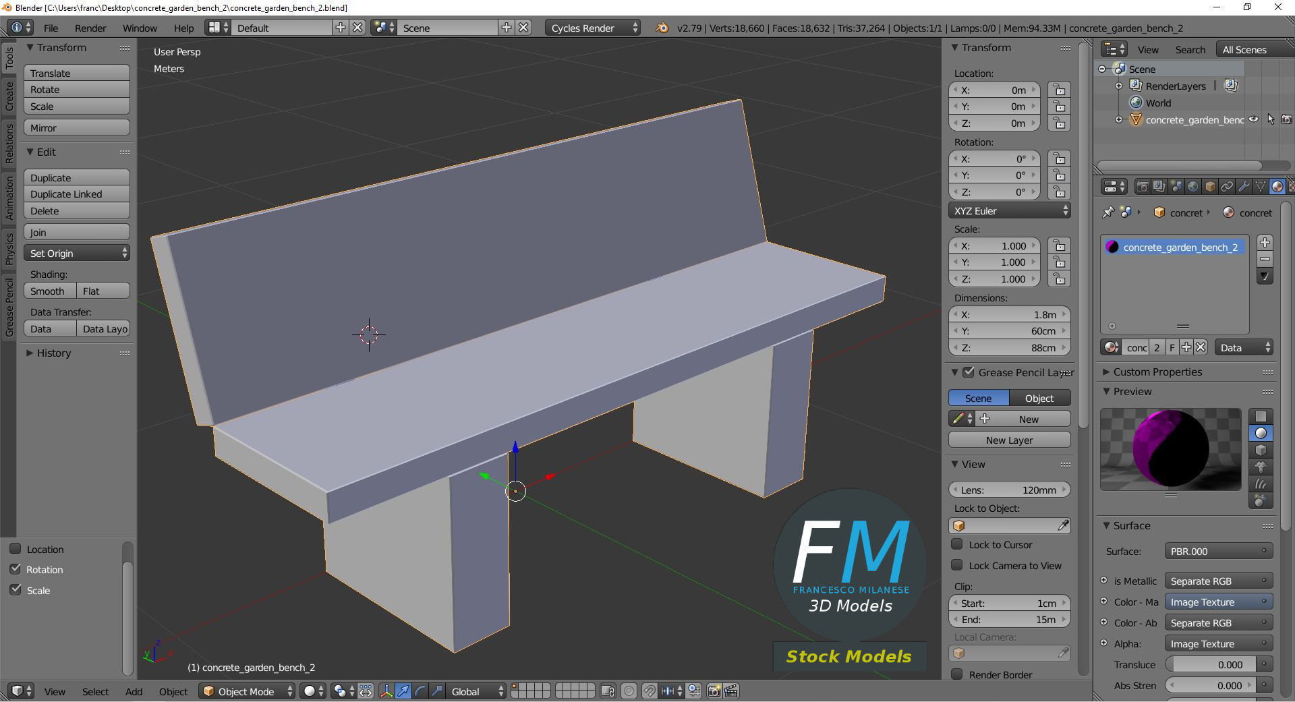Enable Lock Camera to View checkbox
Image resolution: width=1295 pixels, height=702 pixels.
[x=956, y=565]
